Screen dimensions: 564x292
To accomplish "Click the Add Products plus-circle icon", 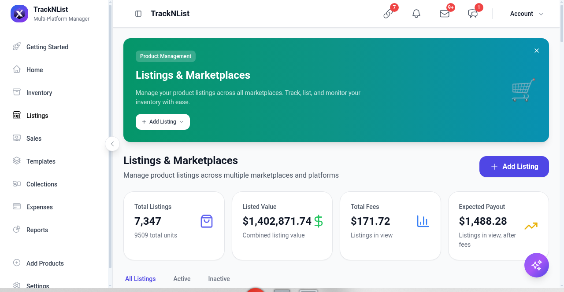I will (x=17, y=263).
